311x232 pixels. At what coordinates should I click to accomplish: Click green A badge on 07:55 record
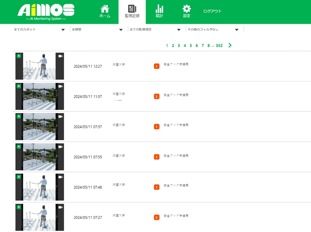[x=19, y=147]
